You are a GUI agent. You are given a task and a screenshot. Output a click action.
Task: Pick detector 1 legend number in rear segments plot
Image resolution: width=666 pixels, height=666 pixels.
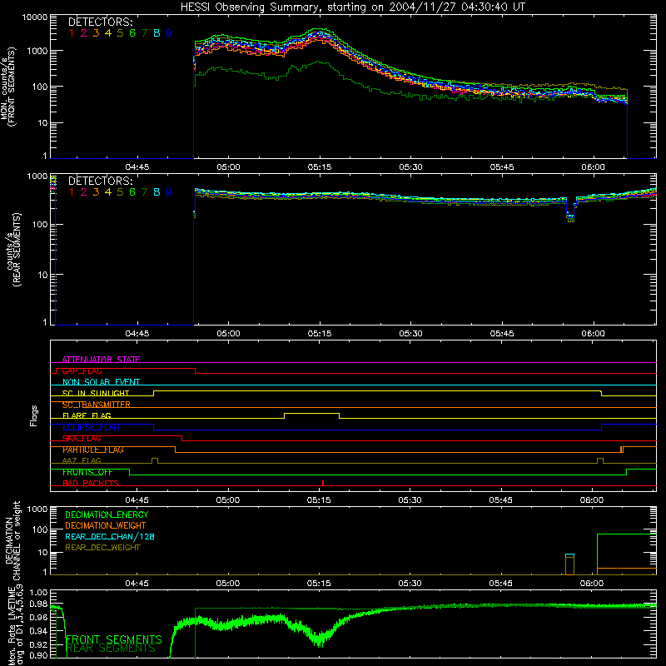click(x=72, y=192)
